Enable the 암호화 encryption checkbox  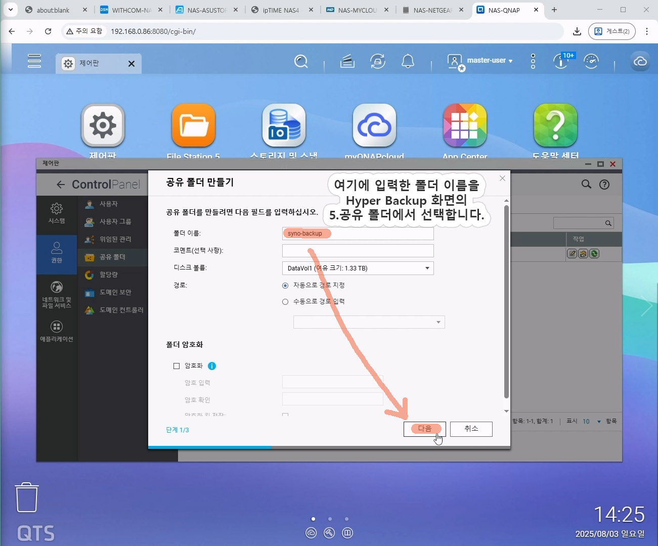tap(177, 366)
